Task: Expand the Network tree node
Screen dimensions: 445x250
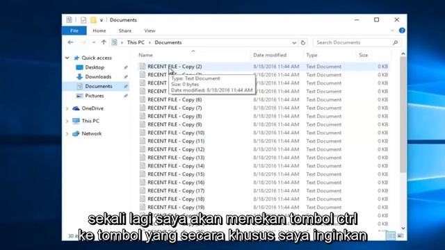Action: click(x=67, y=134)
